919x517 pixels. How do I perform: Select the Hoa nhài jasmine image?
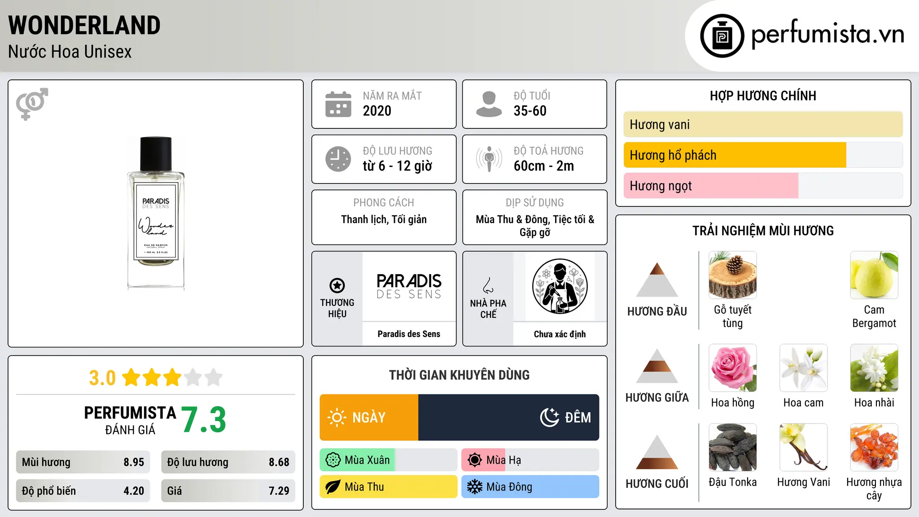pyautogui.click(x=874, y=368)
